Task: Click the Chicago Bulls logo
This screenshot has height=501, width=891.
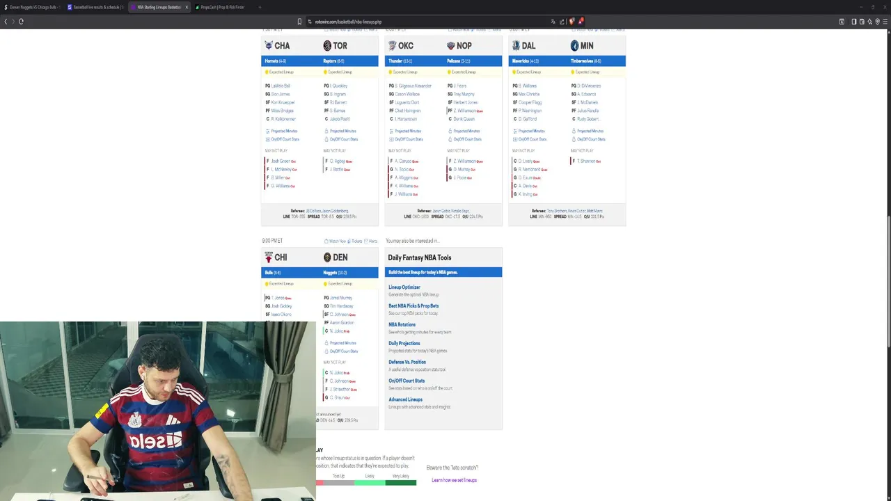Action: (269, 257)
